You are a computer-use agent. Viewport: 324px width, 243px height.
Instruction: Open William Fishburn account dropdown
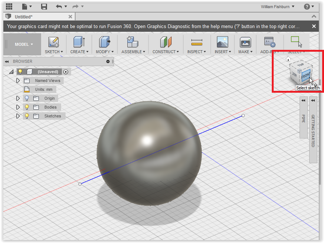(x=277, y=7)
